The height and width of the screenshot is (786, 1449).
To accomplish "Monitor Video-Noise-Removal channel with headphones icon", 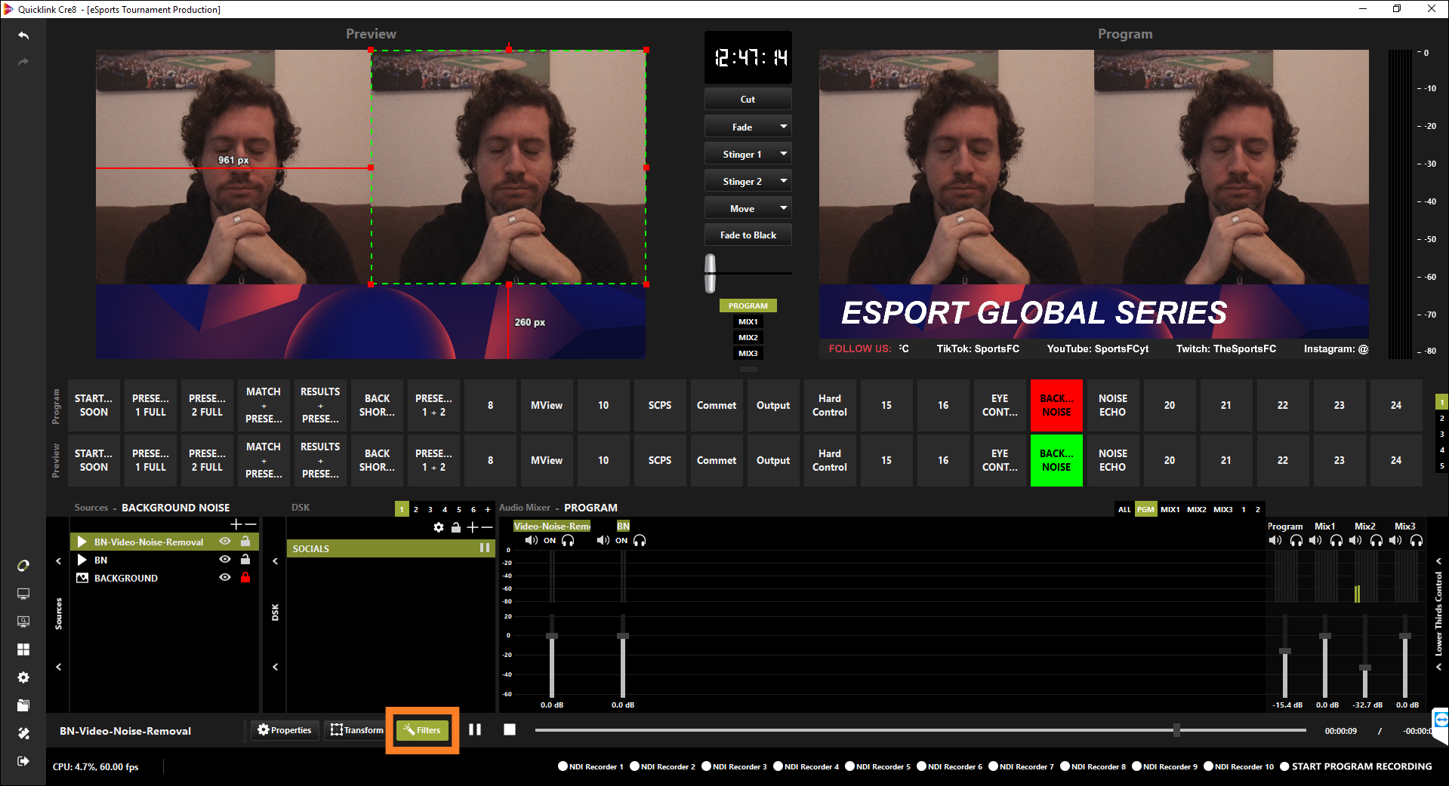I will tap(568, 540).
